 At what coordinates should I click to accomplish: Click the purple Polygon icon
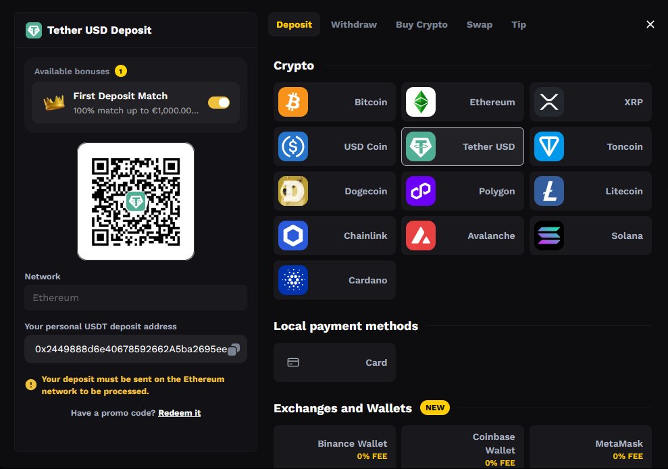[421, 191]
